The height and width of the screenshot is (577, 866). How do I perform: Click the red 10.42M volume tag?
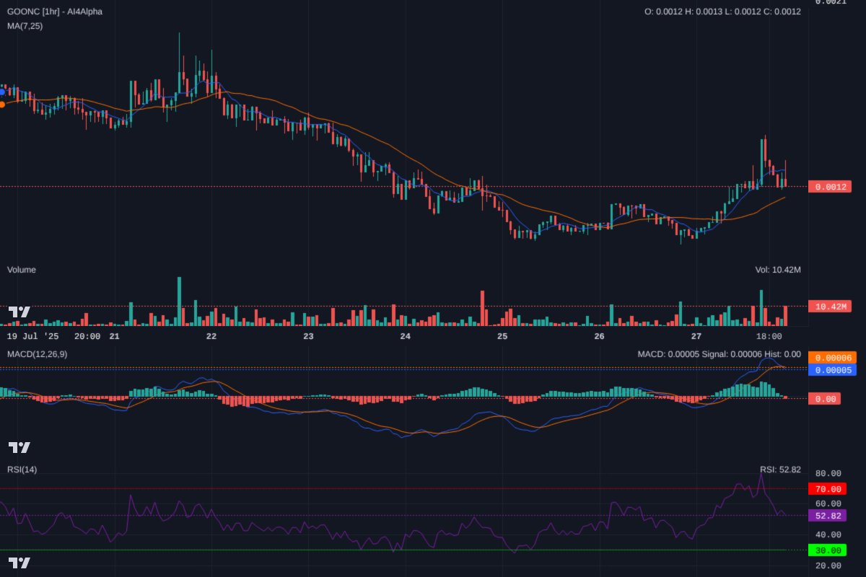831,307
